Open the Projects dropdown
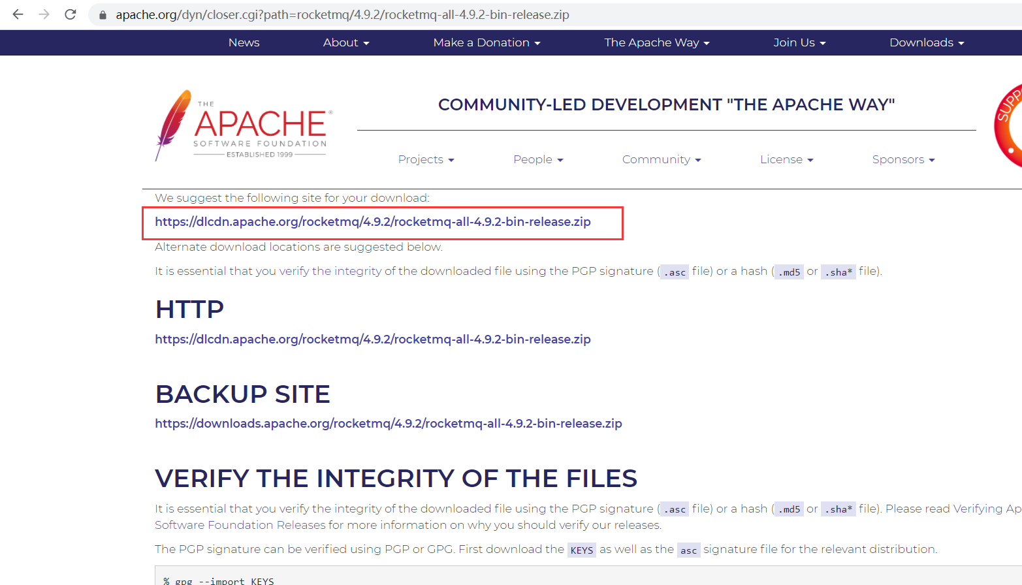This screenshot has height=585, width=1022. point(426,159)
